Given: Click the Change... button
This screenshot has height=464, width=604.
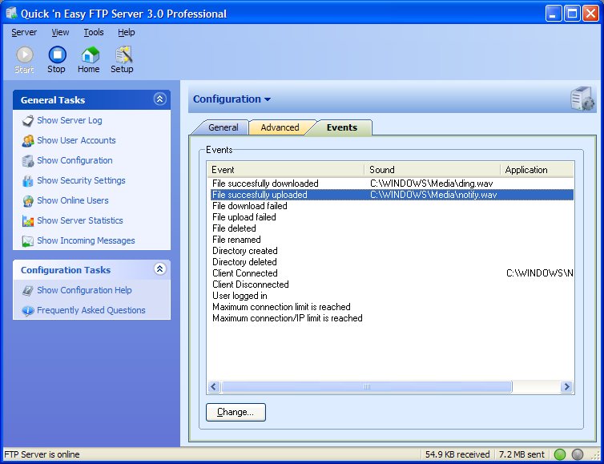Looking at the screenshot, I should pyautogui.click(x=236, y=412).
